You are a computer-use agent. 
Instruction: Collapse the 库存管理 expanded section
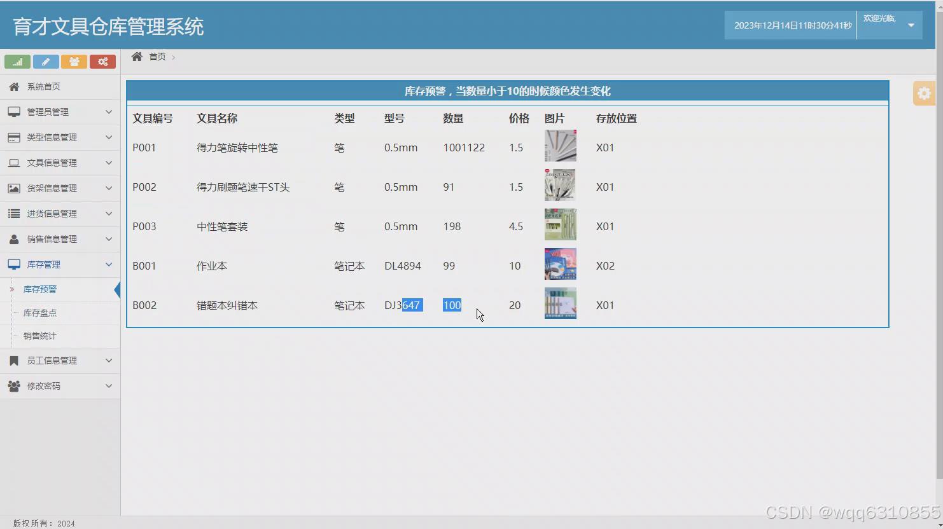click(x=108, y=264)
